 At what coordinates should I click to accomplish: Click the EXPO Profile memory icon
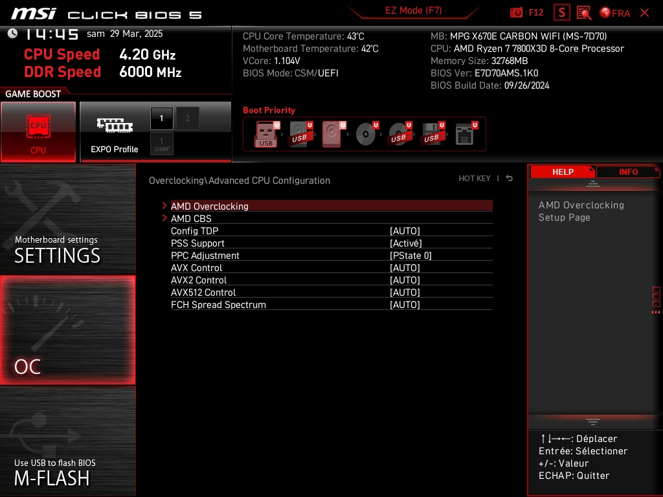115,126
